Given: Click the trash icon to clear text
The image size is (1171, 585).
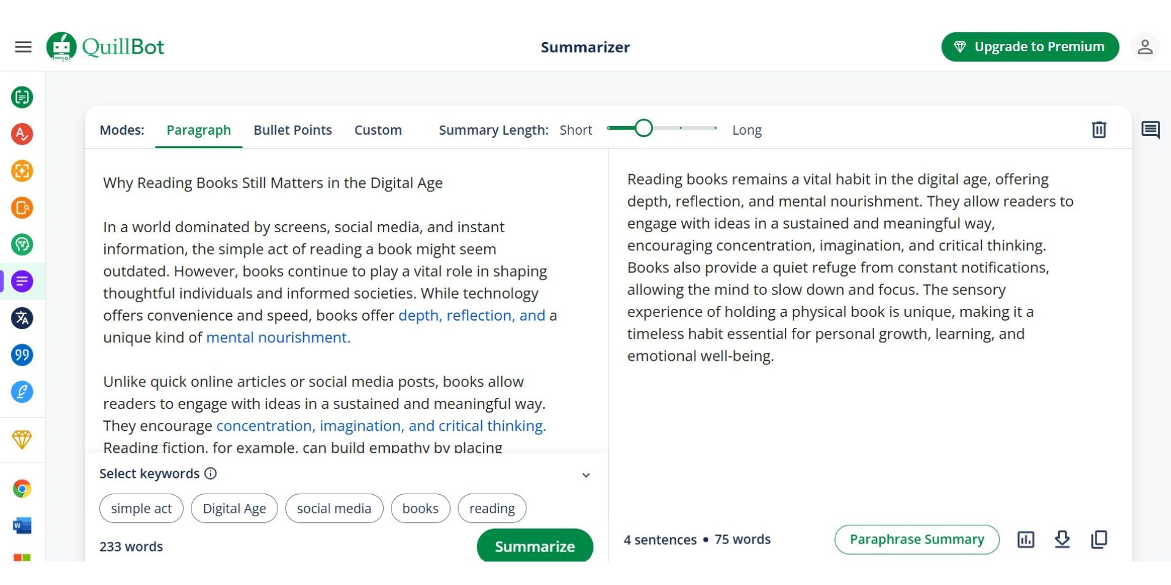Looking at the screenshot, I should (1099, 130).
